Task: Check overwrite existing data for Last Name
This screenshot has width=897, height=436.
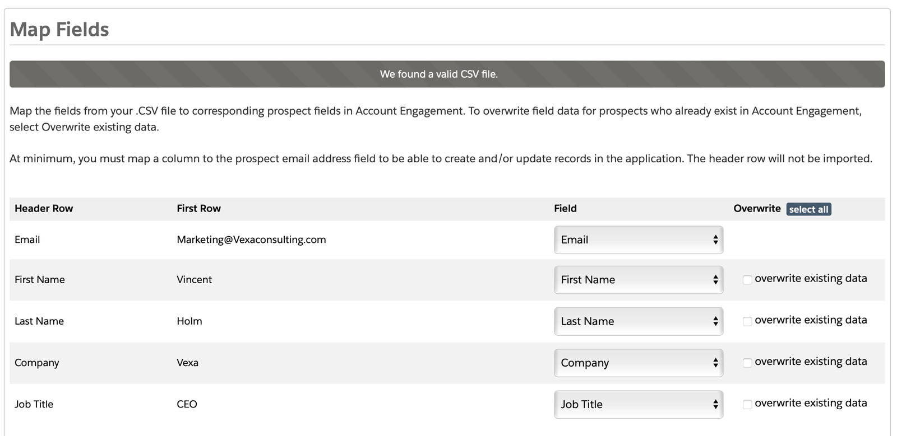Action: (x=747, y=321)
